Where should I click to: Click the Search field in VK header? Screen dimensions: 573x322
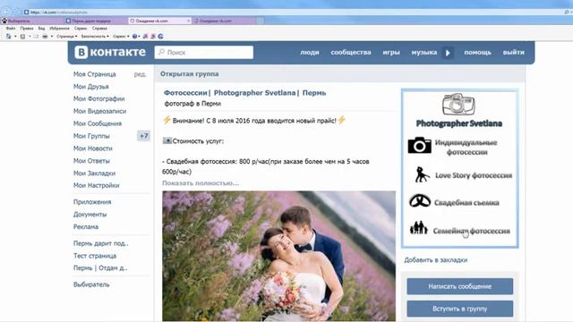coord(204,52)
